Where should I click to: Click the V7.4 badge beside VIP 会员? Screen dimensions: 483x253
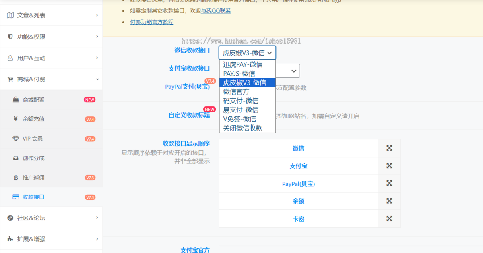click(90, 139)
